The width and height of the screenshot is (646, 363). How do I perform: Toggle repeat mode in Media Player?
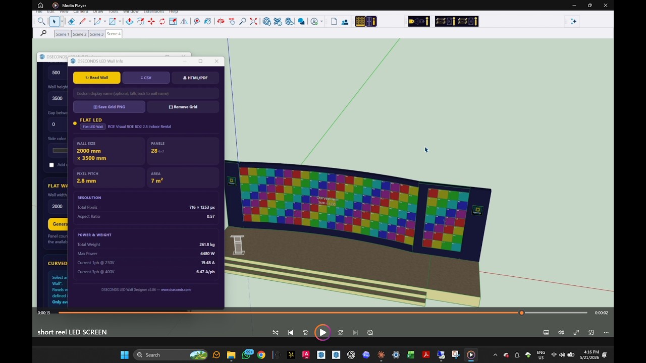click(x=370, y=333)
